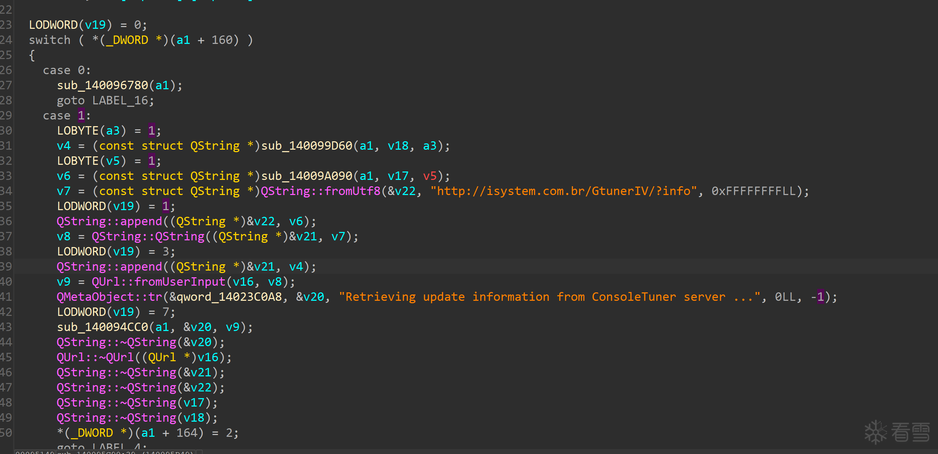Screen dimensions: 938x454
Task: Click QUrl::fromUserInput function name
Action: coord(158,282)
